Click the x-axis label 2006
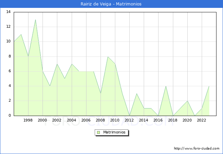Screen dimensions: 223x154 click(86, 120)
